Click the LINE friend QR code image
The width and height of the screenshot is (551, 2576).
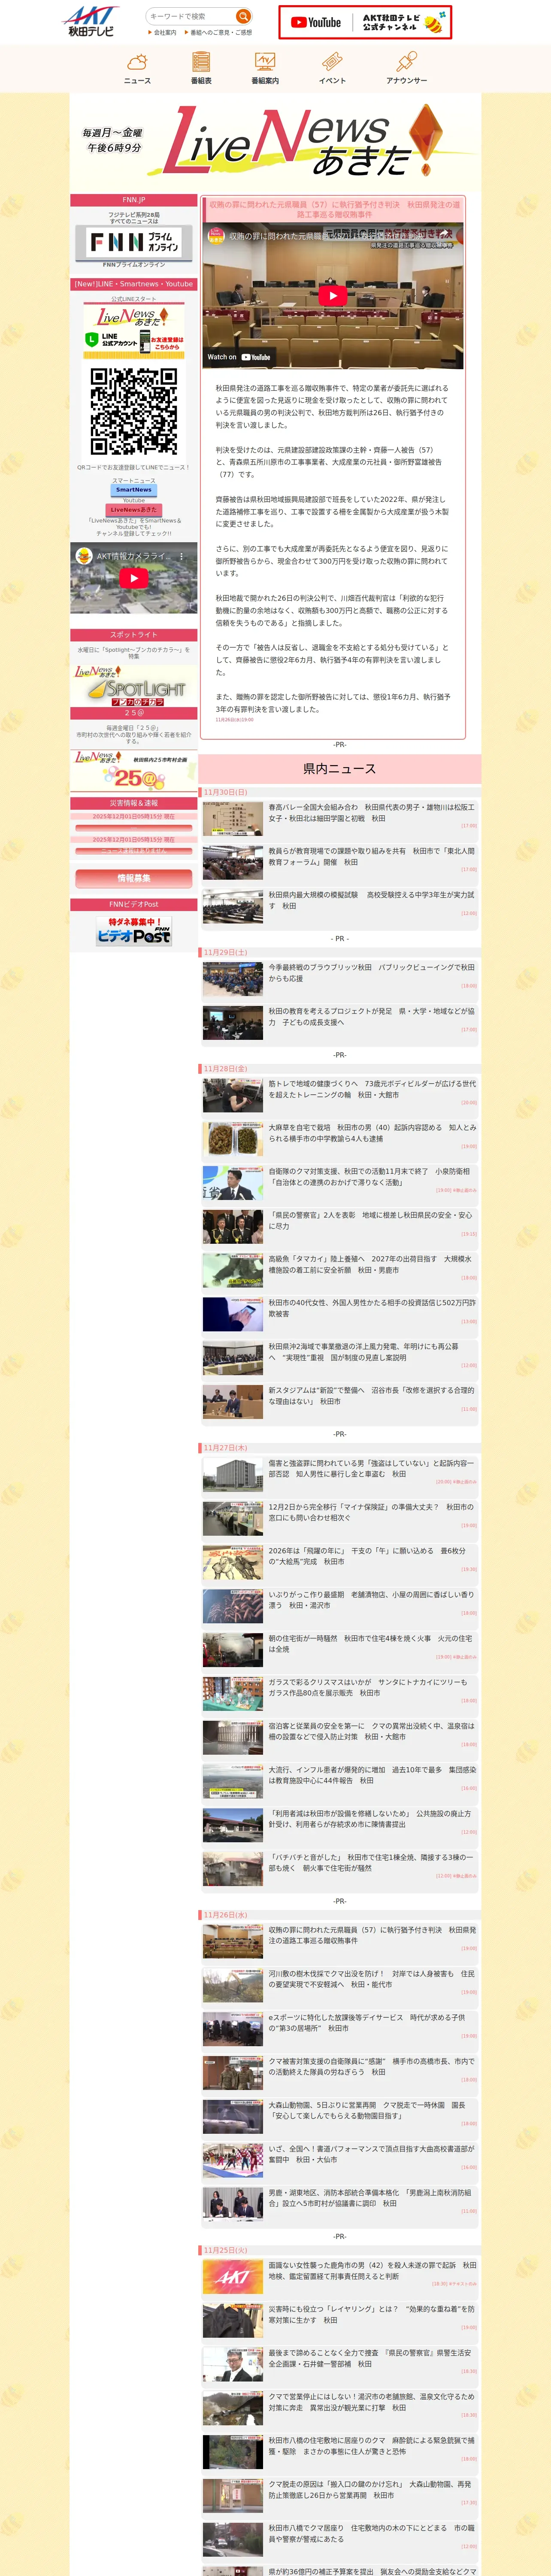click(x=134, y=411)
